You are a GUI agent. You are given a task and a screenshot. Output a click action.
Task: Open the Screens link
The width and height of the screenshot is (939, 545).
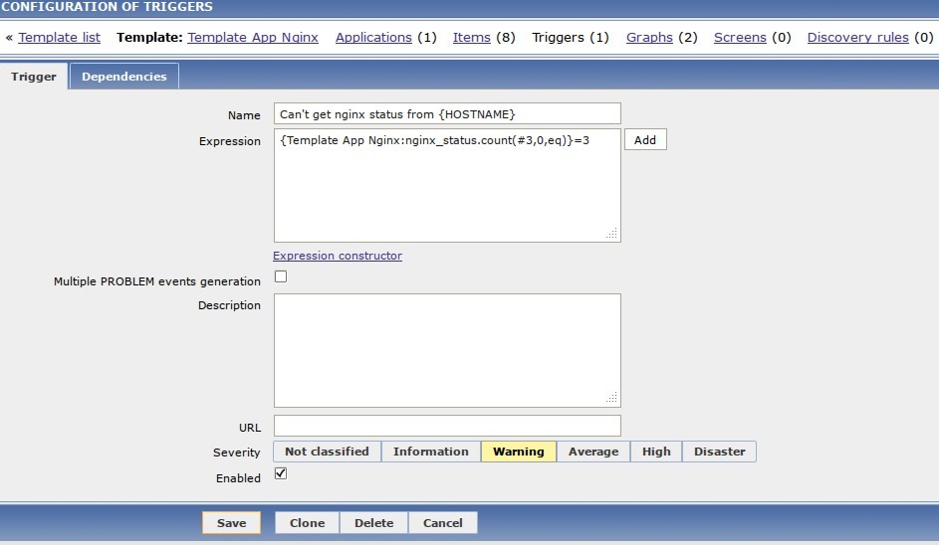[740, 37]
